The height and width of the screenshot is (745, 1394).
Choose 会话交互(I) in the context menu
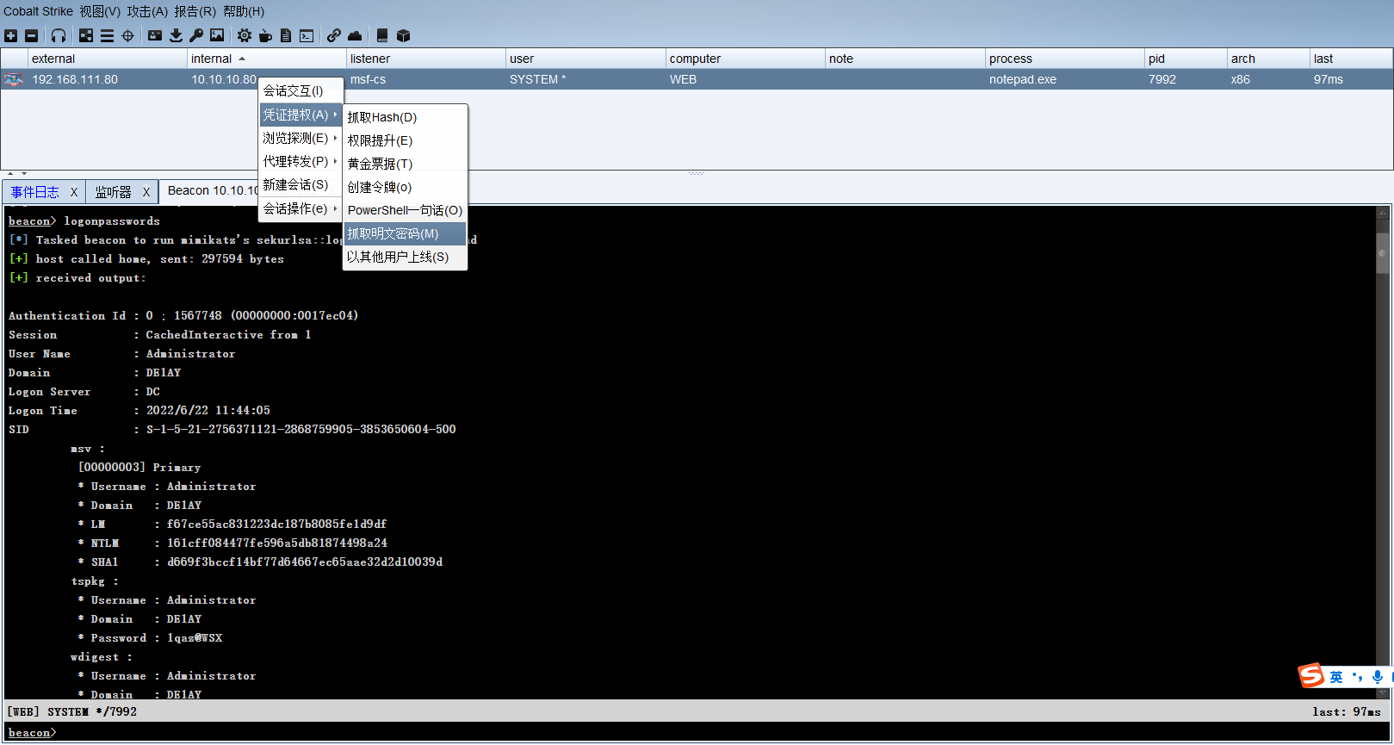pos(301,90)
